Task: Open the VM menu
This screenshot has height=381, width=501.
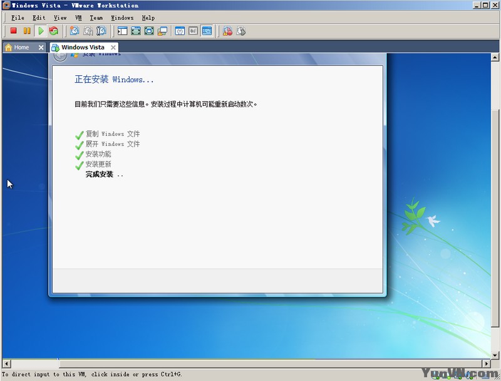Action: coord(78,18)
